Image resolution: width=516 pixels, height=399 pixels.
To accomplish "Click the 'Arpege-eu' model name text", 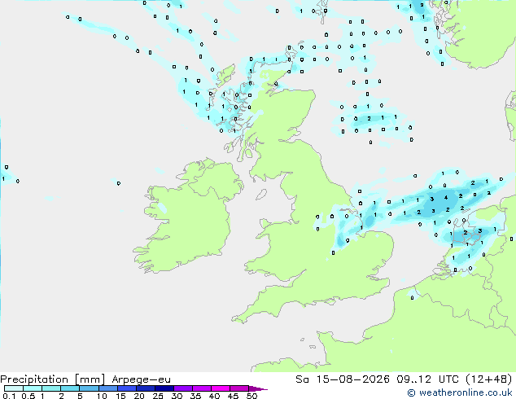I will 141,379.
